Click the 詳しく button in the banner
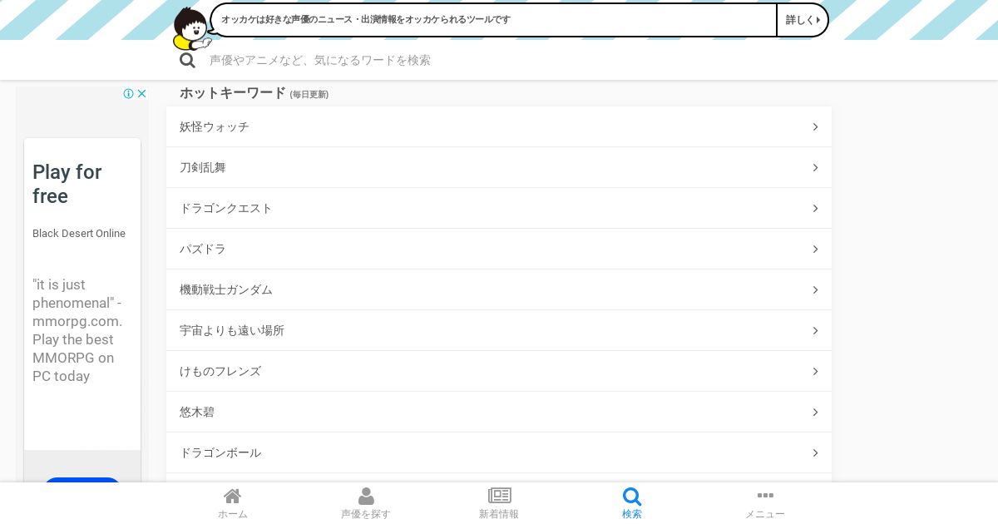 (x=803, y=20)
